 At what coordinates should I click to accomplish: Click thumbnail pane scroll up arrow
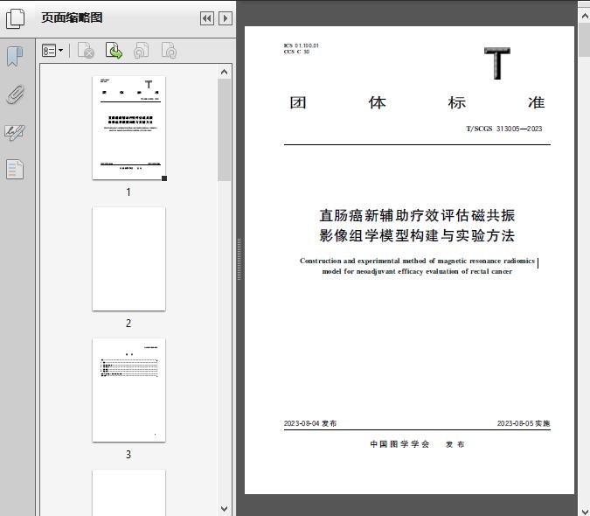point(225,72)
